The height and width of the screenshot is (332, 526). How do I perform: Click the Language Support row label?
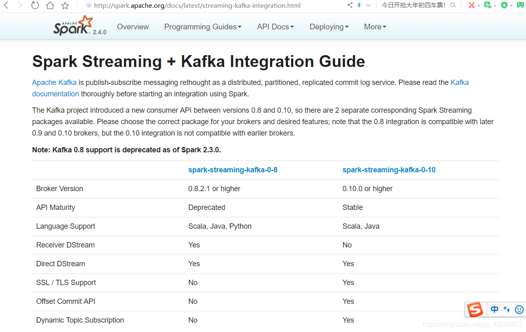pos(65,226)
